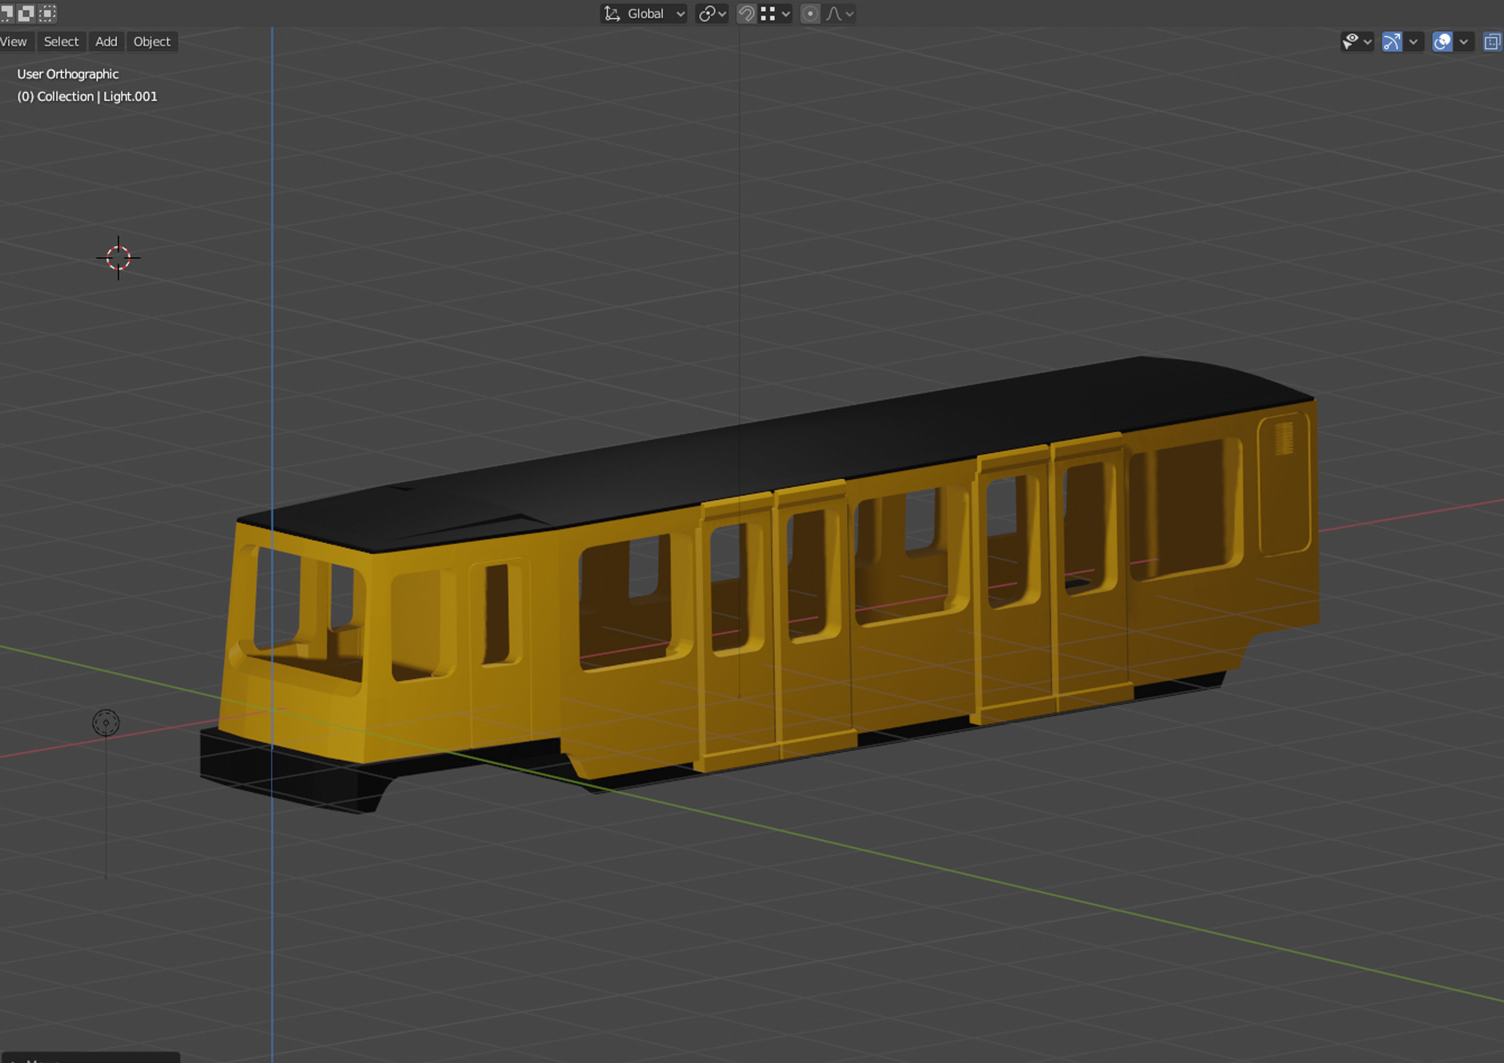The width and height of the screenshot is (1504, 1063).
Task: Expand the gizmo options dropdown arrow
Action: tap(1414, 42)
